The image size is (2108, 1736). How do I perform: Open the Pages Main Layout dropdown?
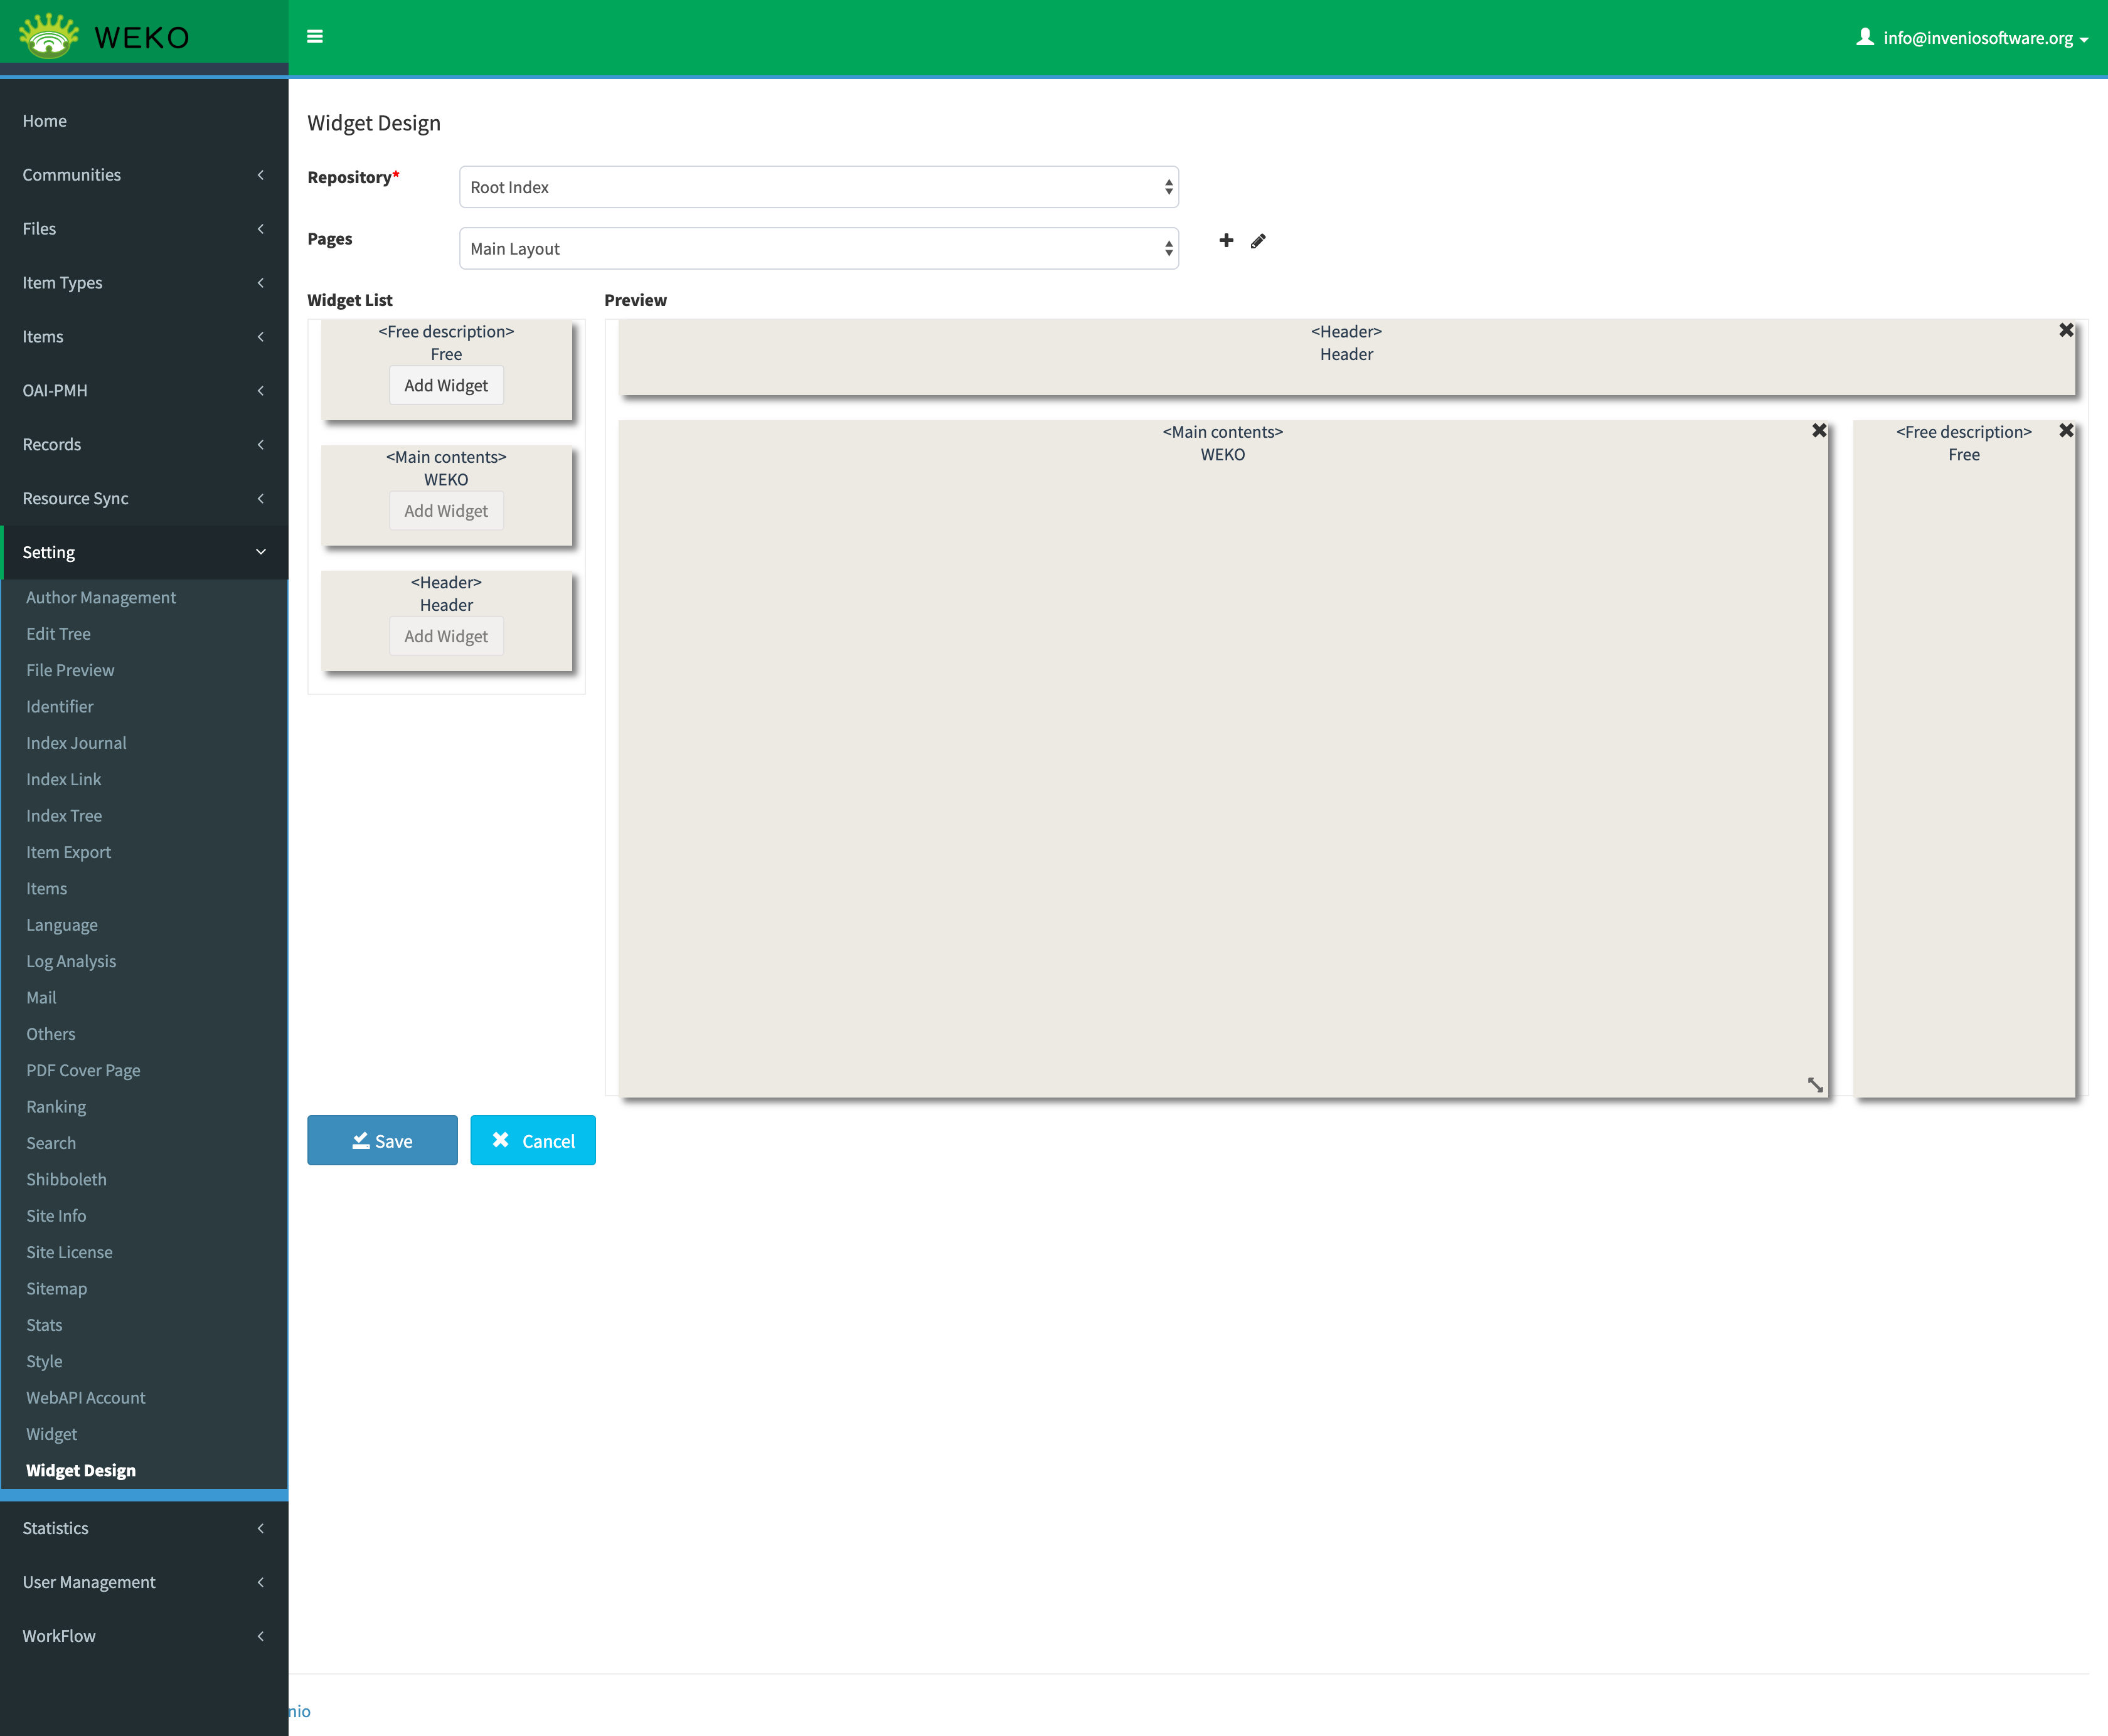817,248
